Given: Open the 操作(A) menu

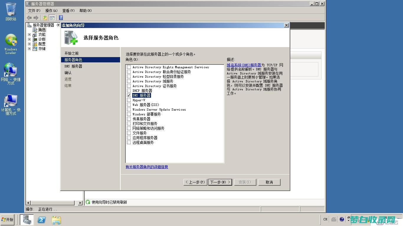Looking at the screenshot, I should pyautogui.click(x=51, y=11).
